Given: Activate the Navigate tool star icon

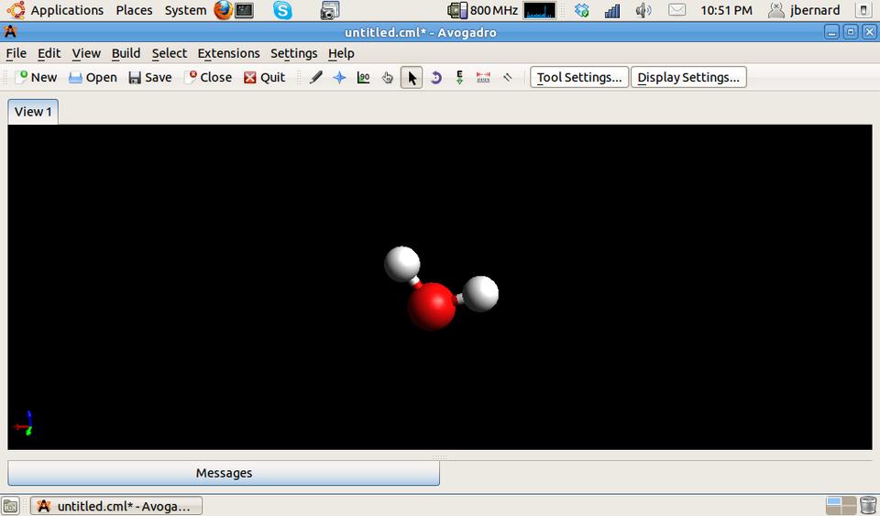Looking at the screenshot, I should tap(340, 78).
